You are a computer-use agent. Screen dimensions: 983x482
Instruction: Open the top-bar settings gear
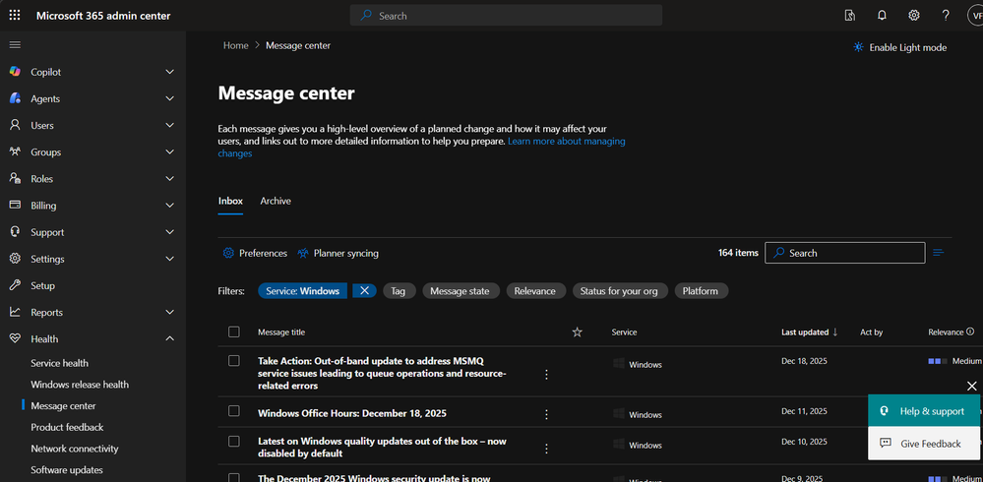914,16
